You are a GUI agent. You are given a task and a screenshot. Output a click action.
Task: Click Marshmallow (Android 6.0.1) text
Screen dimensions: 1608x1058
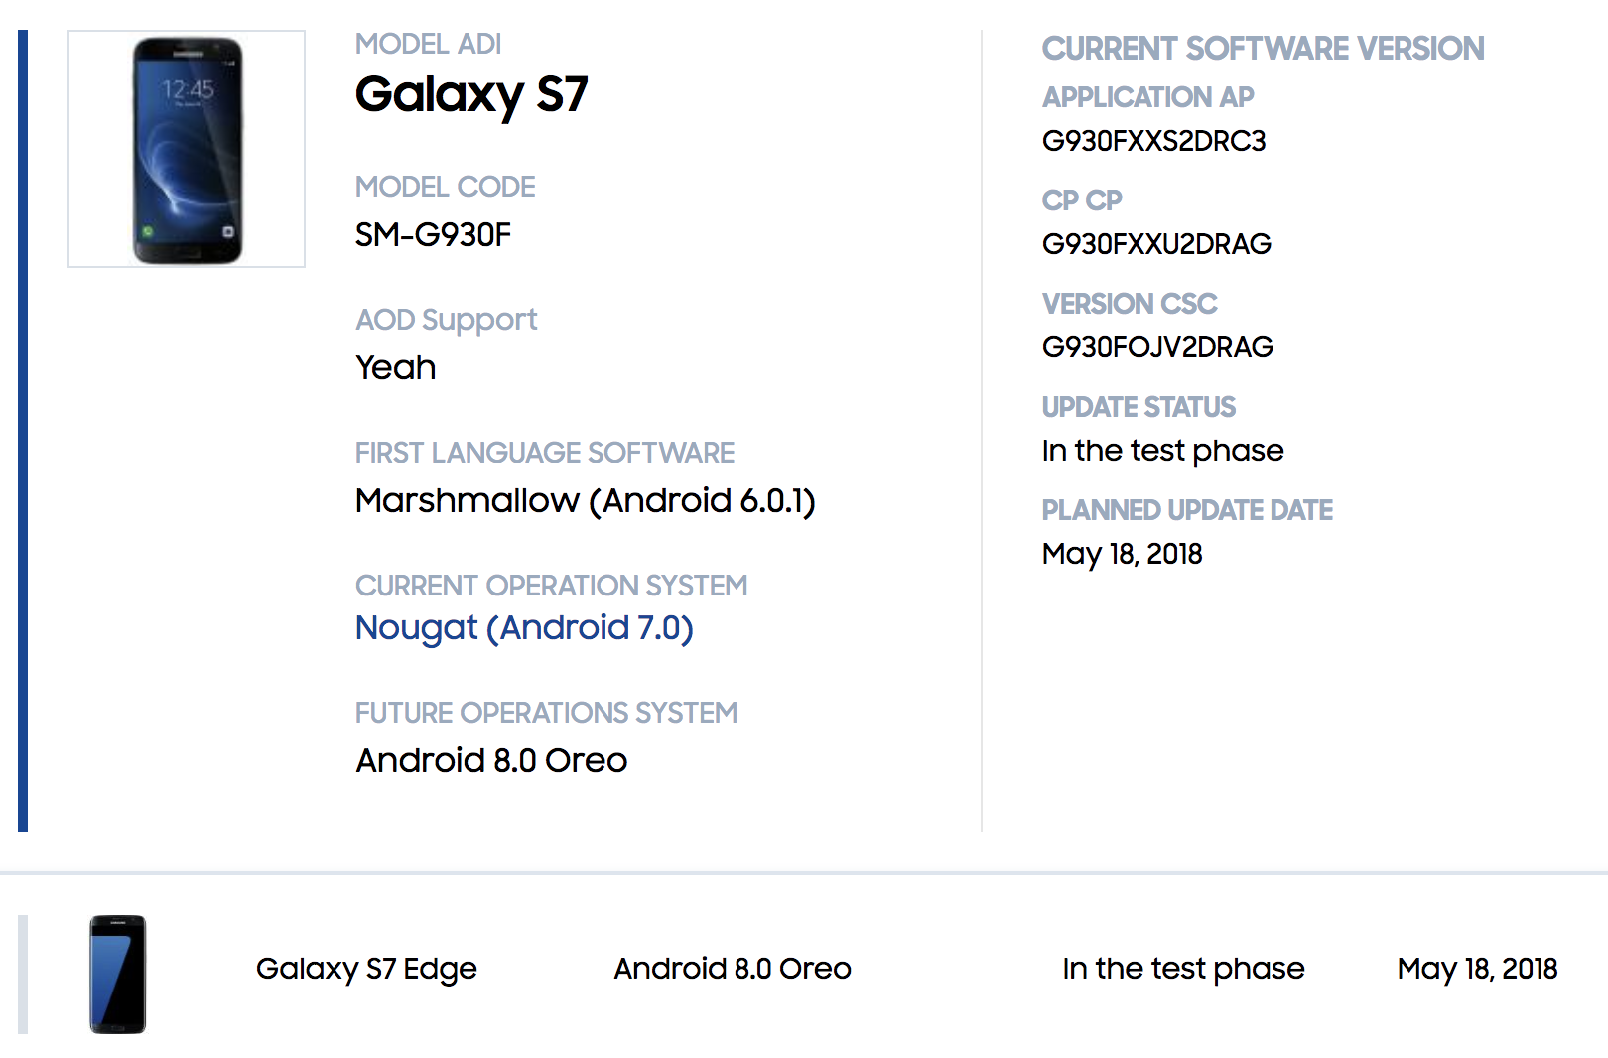click(x=585, y=501)
